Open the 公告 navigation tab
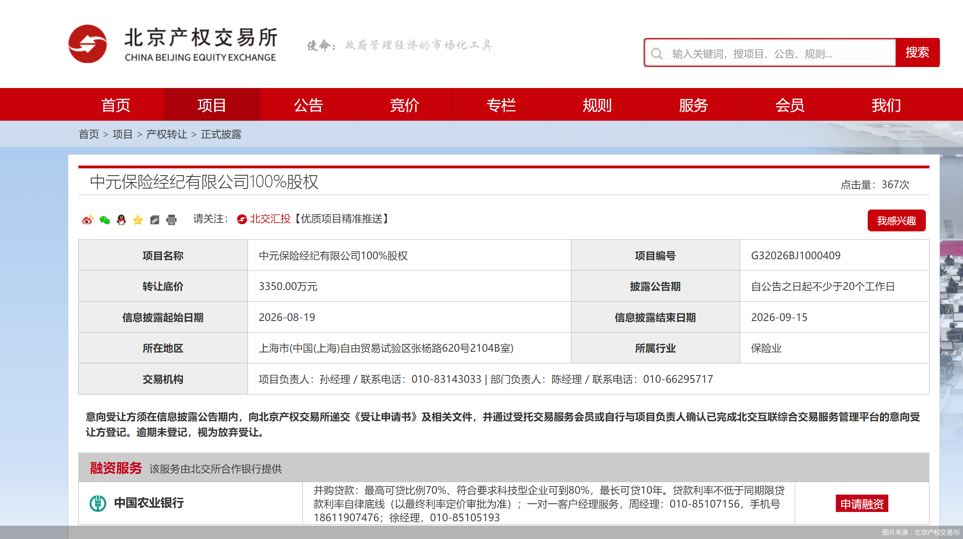The height and width of the screenshot is (539, 963). (x=308, y=105)
